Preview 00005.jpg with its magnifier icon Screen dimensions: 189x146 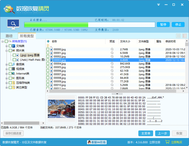click(x=112, y=67)
